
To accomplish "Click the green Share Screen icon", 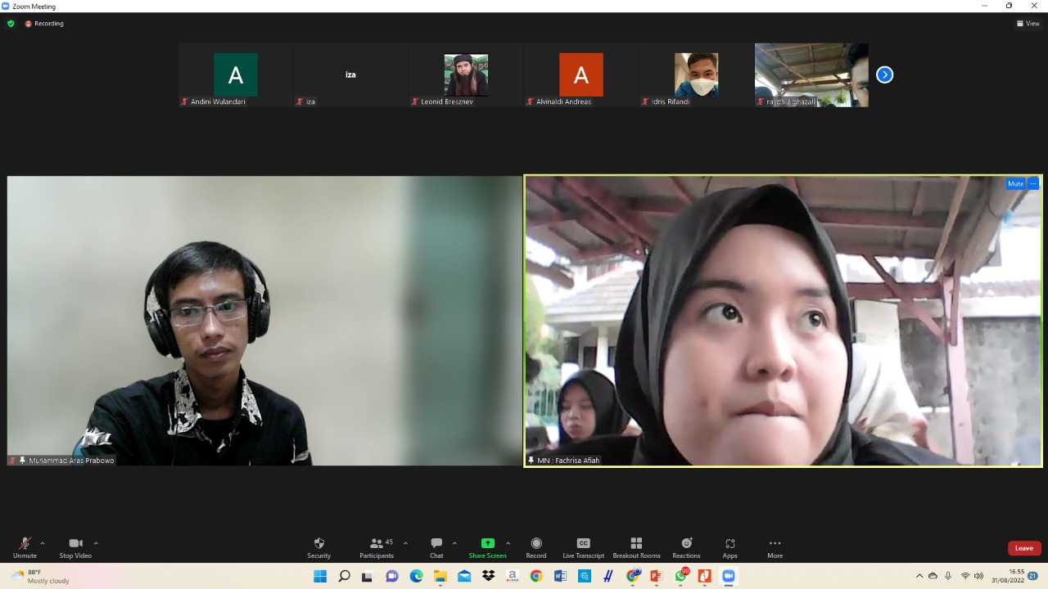I will [x=487, y=543].
